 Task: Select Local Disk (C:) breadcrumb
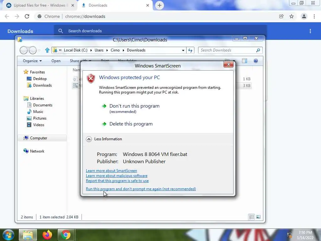[x=76, y=50]
